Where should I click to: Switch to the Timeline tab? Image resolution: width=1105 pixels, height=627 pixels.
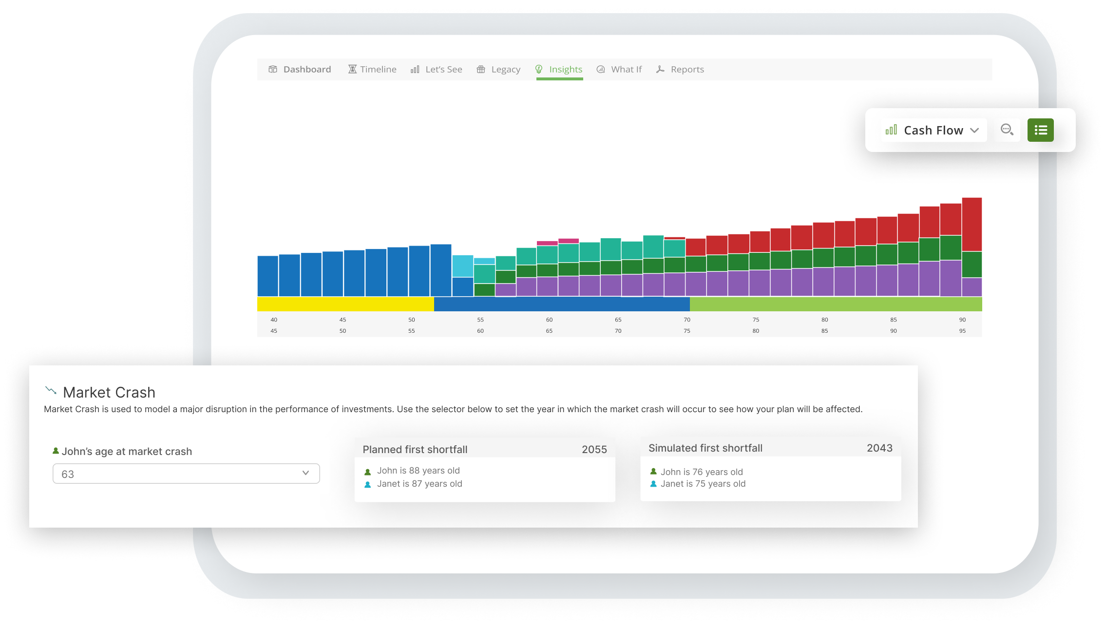(378, 69)
